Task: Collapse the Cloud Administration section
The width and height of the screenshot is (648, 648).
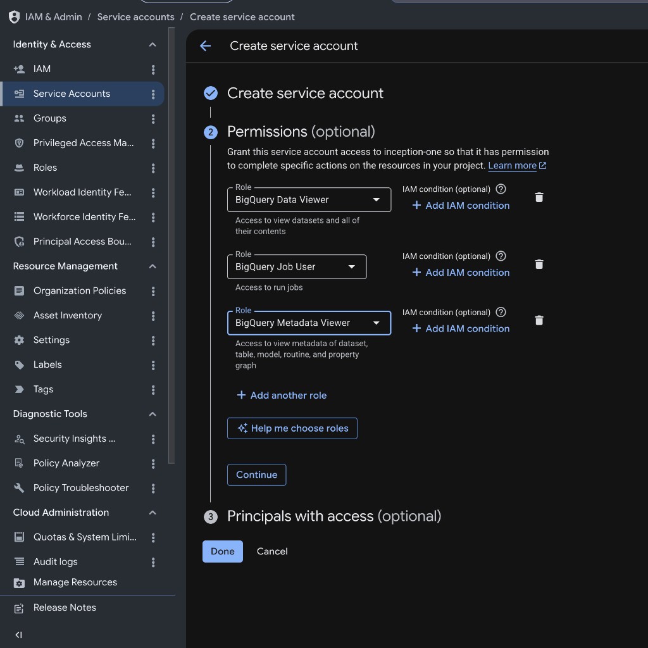Action: [x=153, y=513]
